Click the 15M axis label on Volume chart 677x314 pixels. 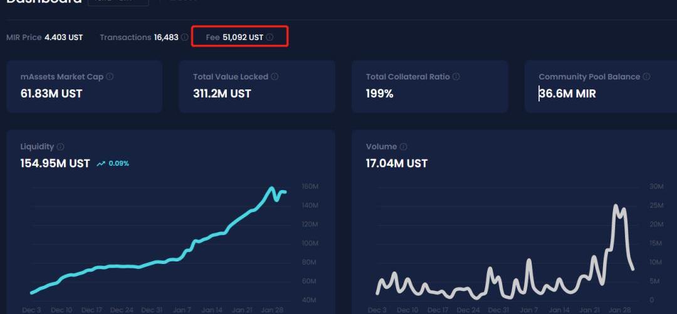[656, 243]
